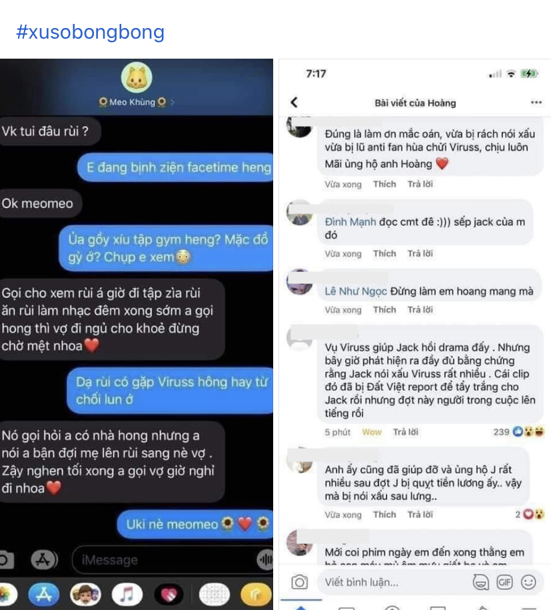The image size is (551, 610).
Task: Tap the Meo Khùng cat avatar
Action: click(x=137, y=78)
